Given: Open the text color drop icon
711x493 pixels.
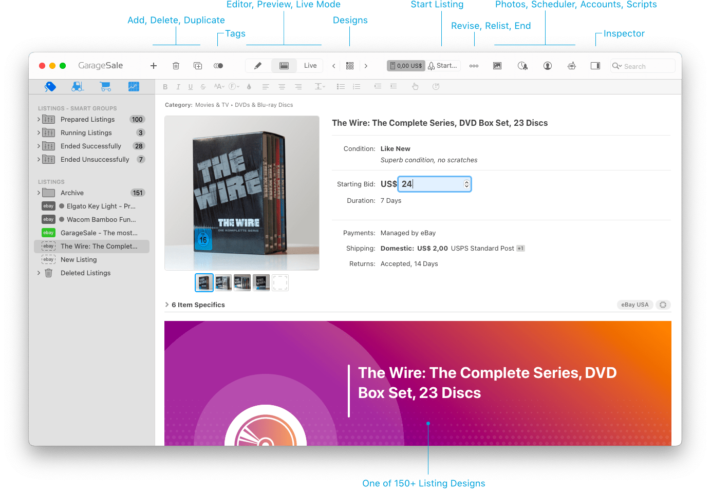Looking at the screenshot, I should [249, 87].
